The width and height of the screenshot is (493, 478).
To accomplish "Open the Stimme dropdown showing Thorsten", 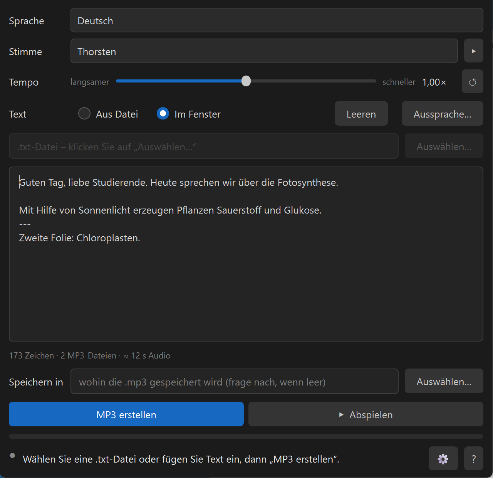I will pos(264,51).
